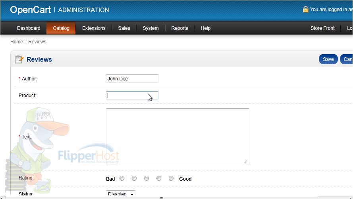
Task: Open the Reports menu
Action: (x=179, y=28)
